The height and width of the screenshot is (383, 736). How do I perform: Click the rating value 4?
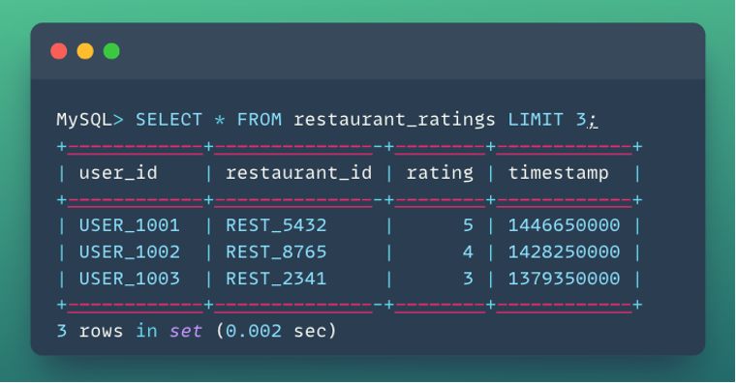(468, 252)
